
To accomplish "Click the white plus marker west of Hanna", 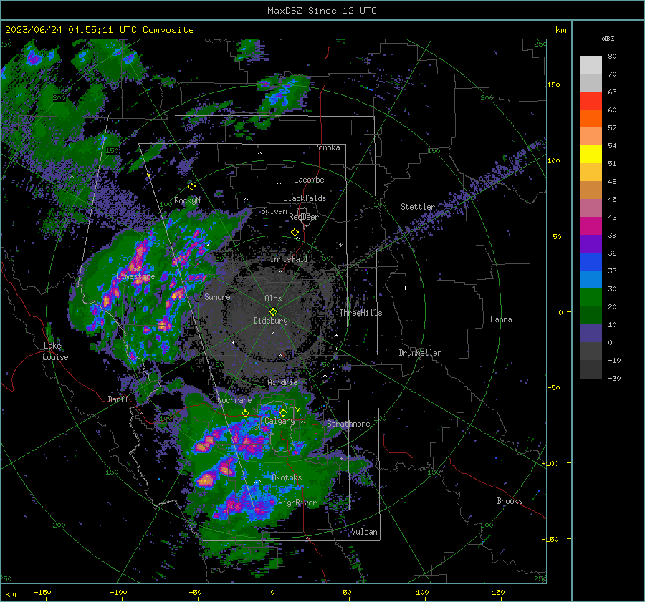I will pyautogui.click(x=405, y=288).
